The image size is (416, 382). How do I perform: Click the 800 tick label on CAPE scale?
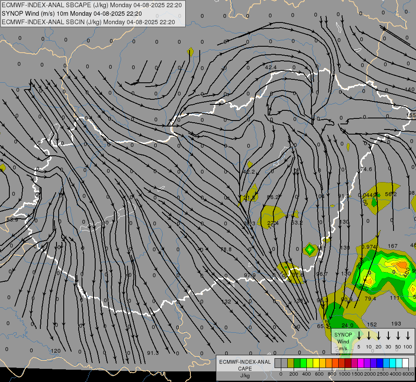tap(332, 374)
